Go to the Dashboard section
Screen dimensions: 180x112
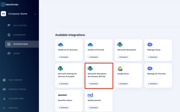pos(19,35)
